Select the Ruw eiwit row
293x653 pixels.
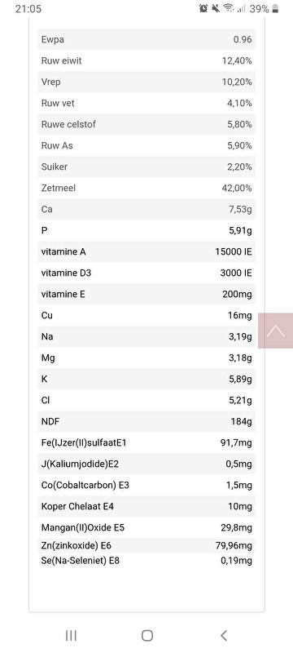click(146, 60)
